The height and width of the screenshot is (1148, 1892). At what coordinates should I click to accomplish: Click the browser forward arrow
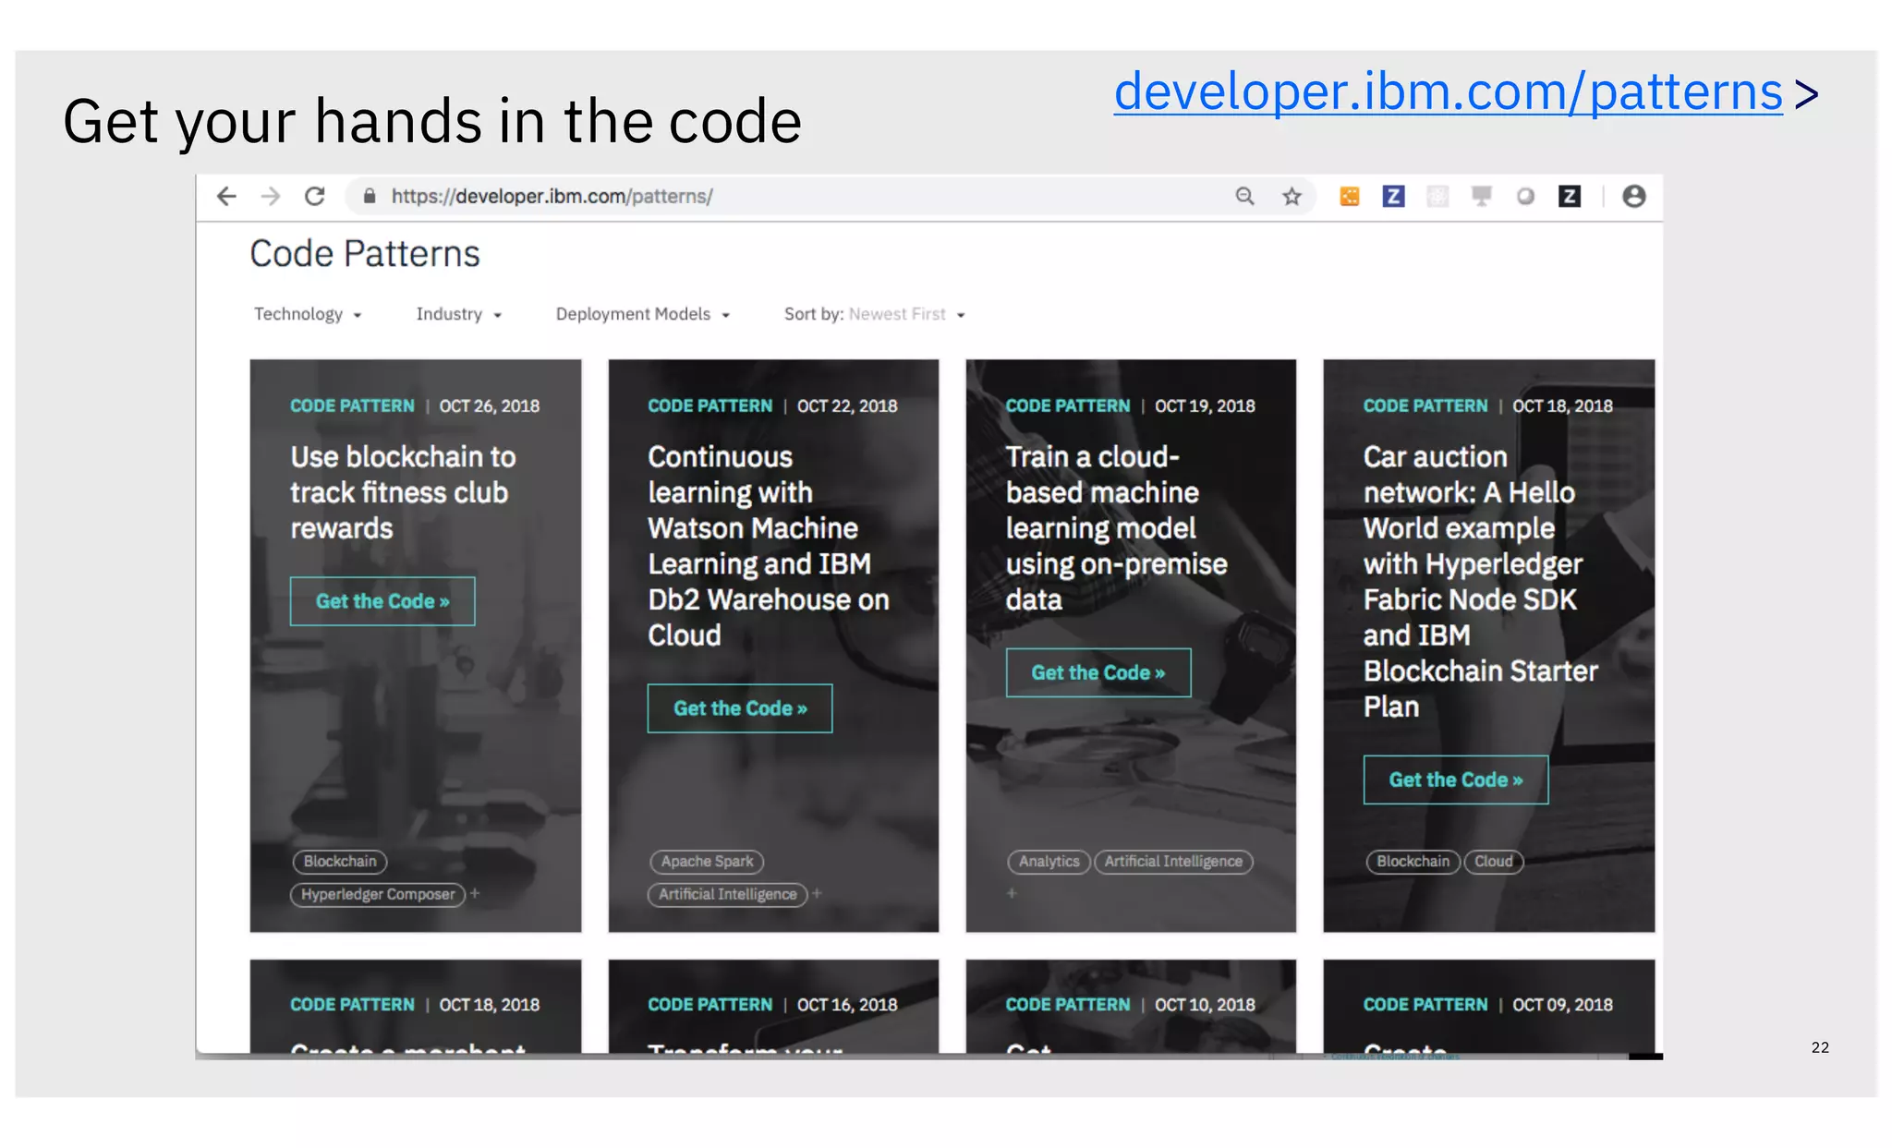pyautogui.click(x=271, y=196)
